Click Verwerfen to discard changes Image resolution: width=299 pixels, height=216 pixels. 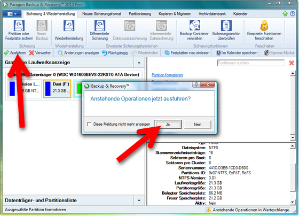[40, 53]
